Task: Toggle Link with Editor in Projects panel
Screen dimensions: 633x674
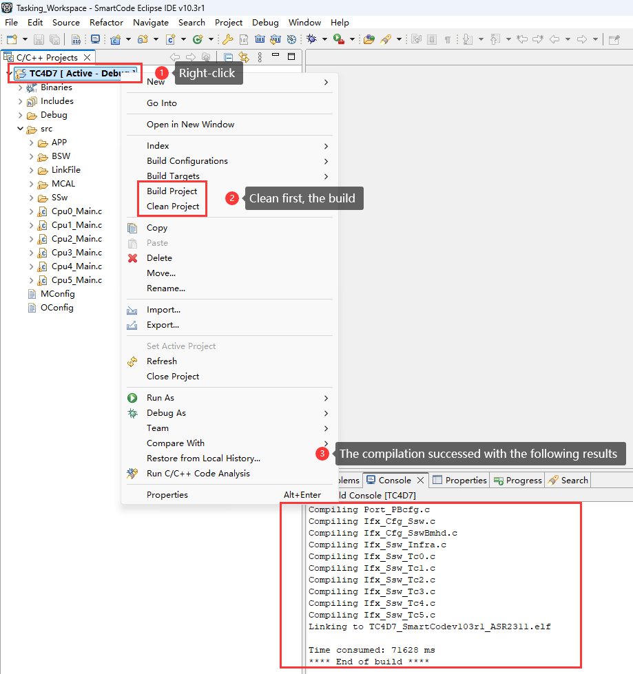Action: [x=244, y=57]
